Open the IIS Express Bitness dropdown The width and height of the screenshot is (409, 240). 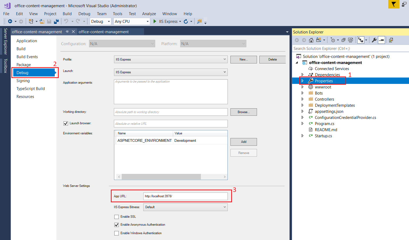click(x=185, y=207)
